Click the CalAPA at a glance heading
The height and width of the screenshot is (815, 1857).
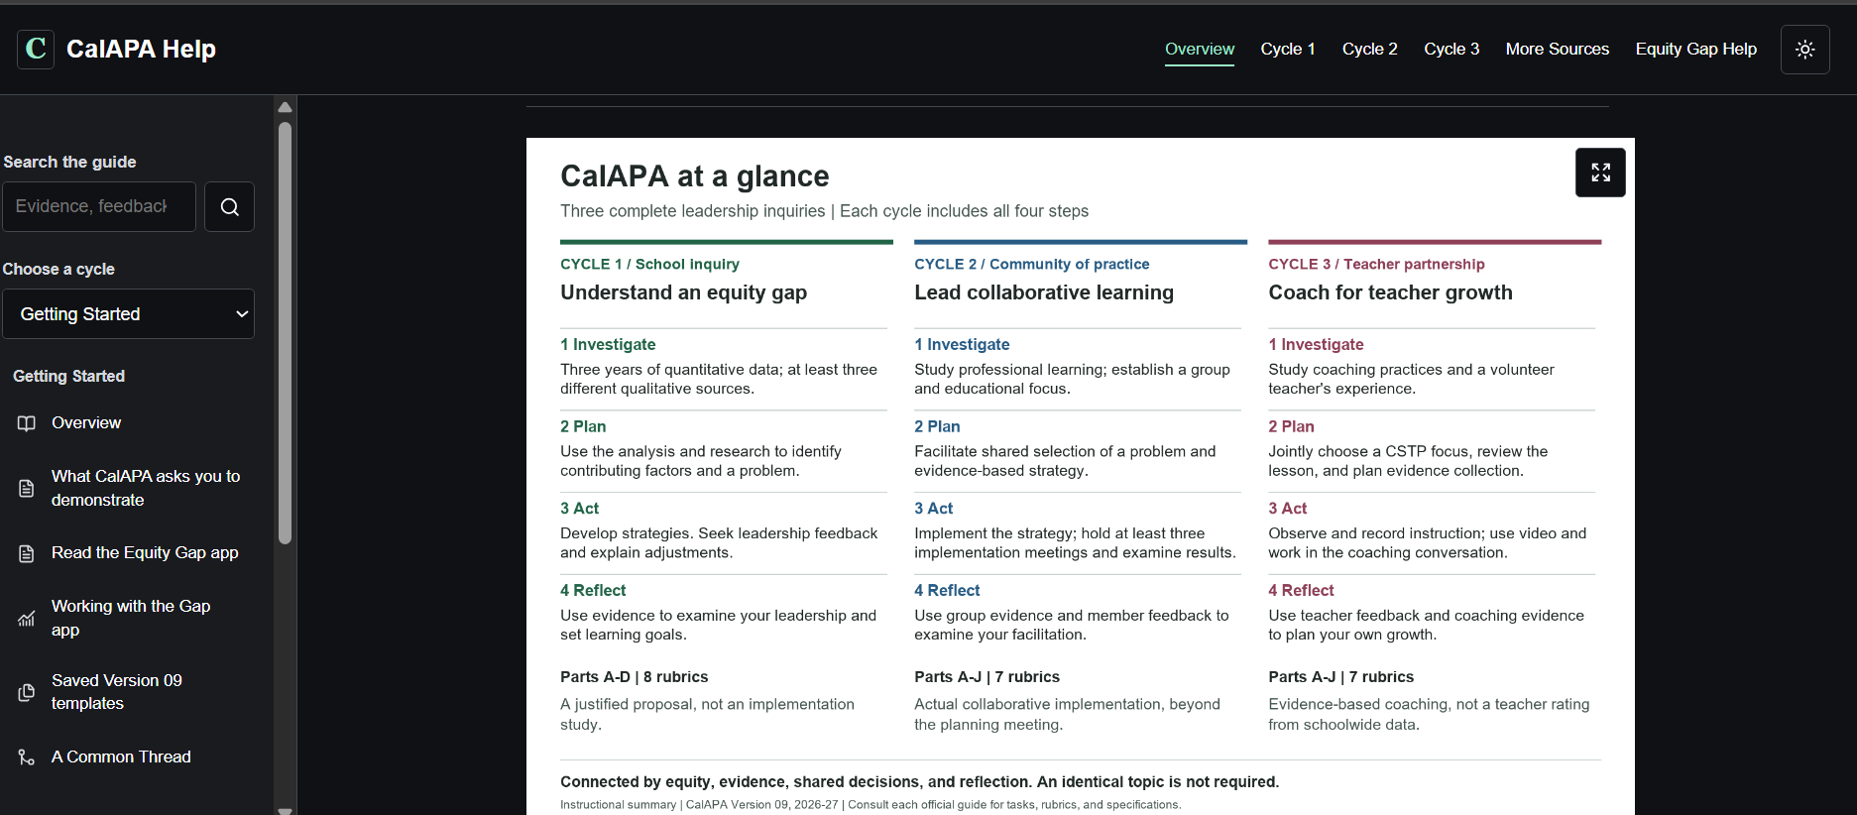click(694, 175)
